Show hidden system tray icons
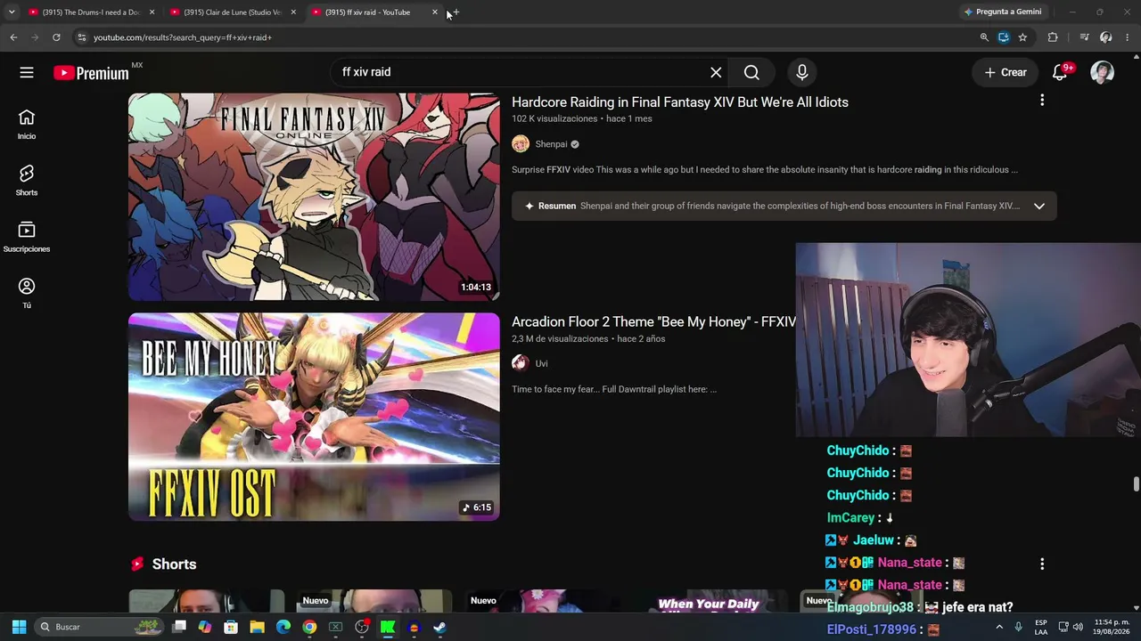The height and width of the screenshot is (641, 1141). point(998,627)
